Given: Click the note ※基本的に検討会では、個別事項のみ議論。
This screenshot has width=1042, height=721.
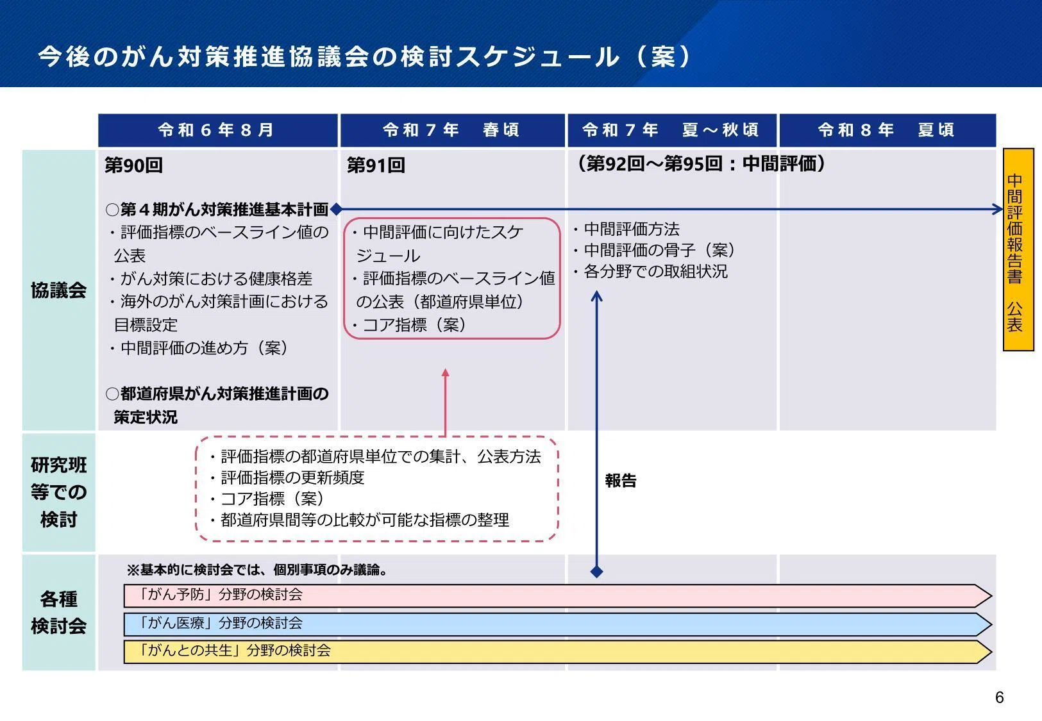Looking at the screenshot, I should point(258,569).
